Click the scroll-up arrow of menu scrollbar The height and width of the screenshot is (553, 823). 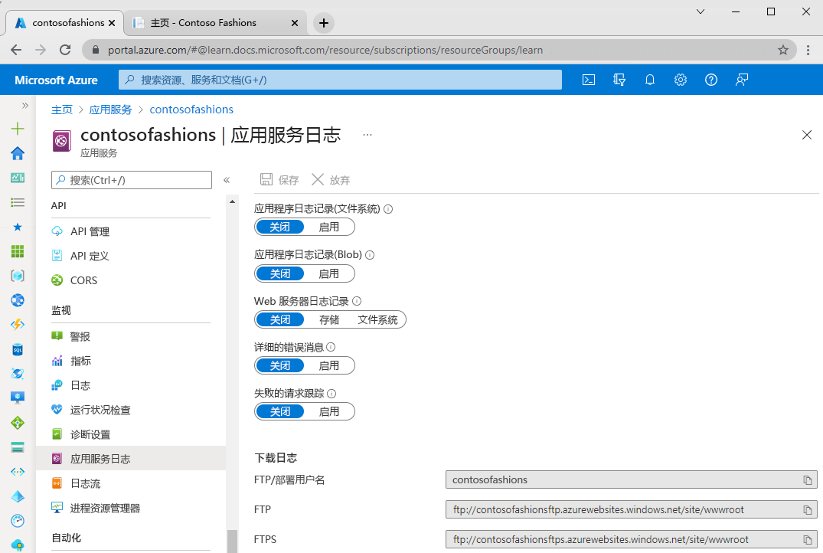pos(232,201)
